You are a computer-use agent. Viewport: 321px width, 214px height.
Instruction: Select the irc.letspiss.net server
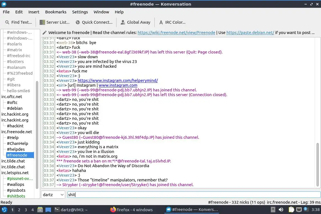[15, 173]
